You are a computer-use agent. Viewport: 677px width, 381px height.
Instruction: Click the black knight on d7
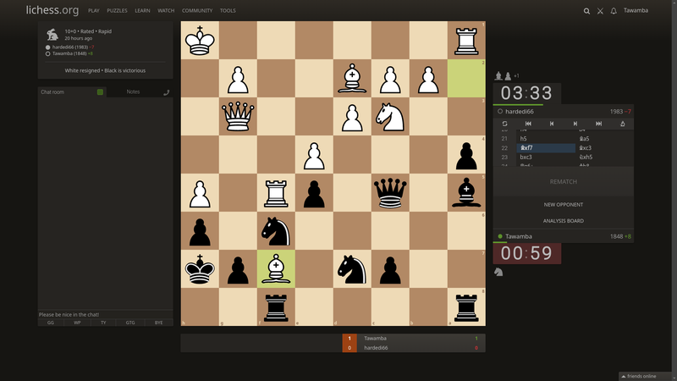click(352, 268)
